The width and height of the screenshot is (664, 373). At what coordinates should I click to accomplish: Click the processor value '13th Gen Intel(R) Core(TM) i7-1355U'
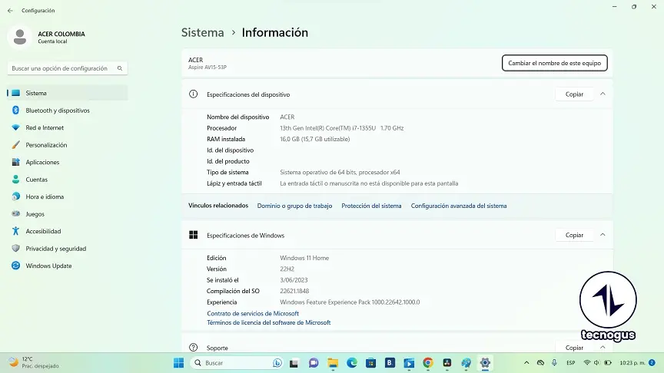pyautogui.click(x=327, y=128)
